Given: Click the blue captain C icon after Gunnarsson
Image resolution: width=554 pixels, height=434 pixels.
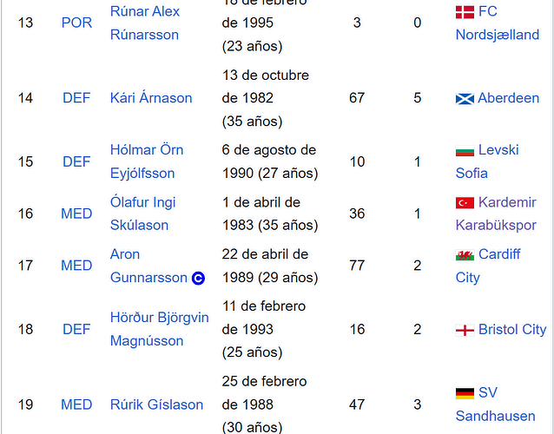Looking at the screenshot, I should 198,279.
